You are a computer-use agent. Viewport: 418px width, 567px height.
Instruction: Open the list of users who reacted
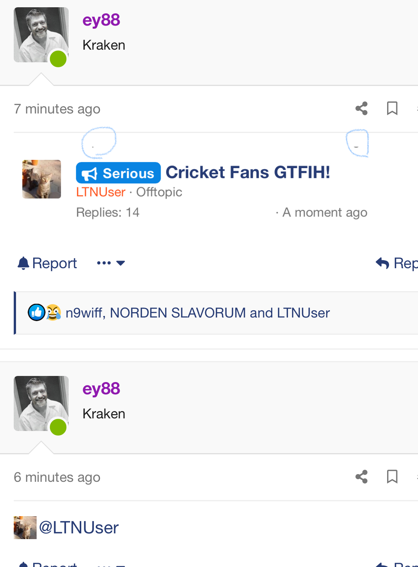coord(198,313)
